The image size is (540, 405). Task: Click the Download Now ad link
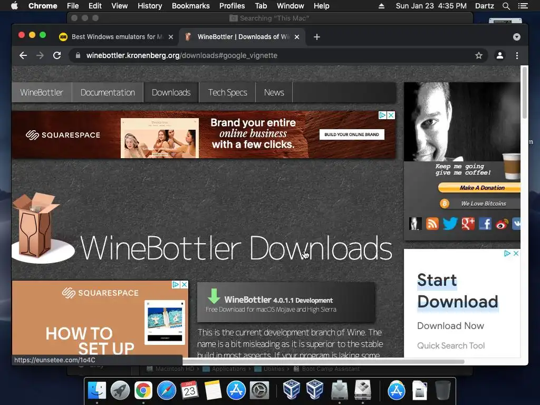point(450,326)
